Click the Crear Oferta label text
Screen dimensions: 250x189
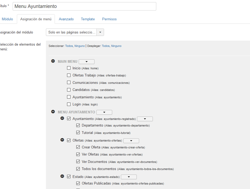91,147
